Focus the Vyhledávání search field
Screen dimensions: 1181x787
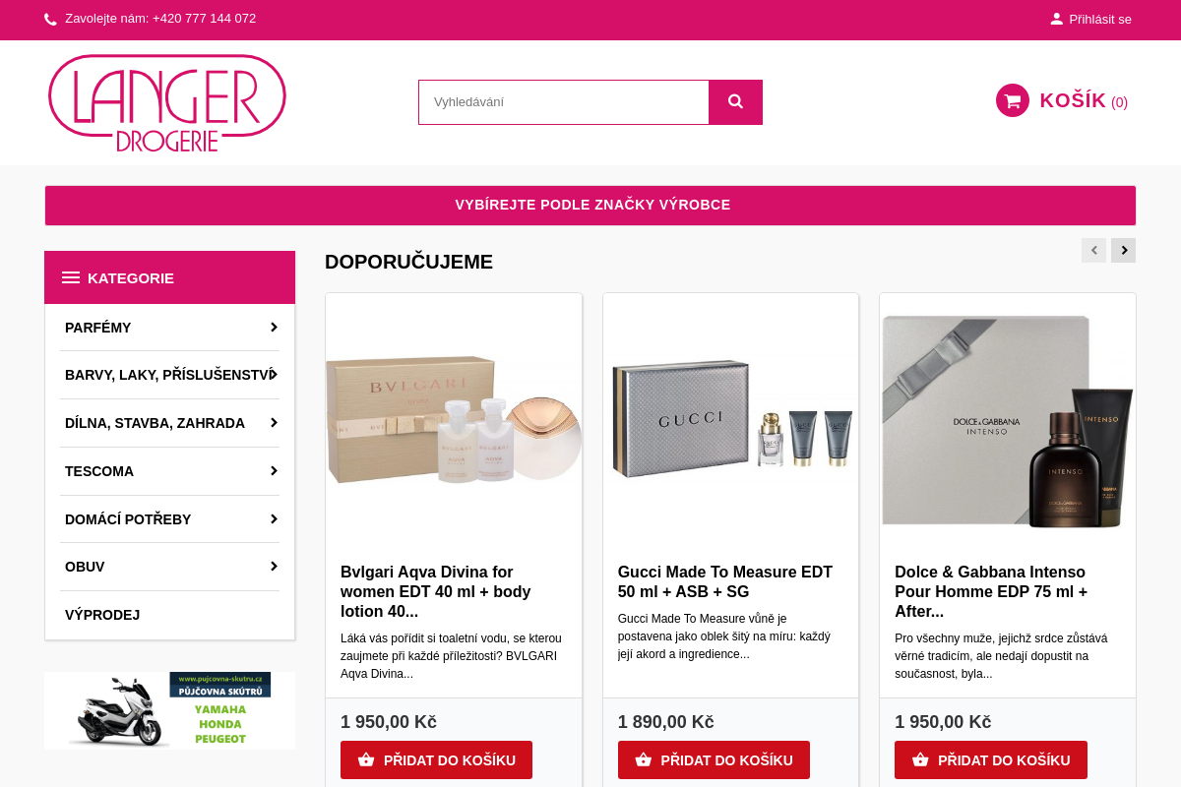pyautogui.click(x=564, y=102)
